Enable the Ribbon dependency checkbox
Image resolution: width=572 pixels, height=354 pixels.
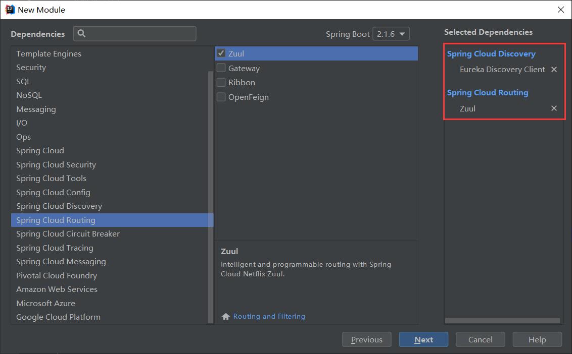pos(221,82)
